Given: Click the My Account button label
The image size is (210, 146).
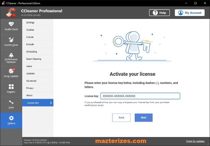Looking at the screenshot, I should pyautogui.click(x=193, y=13).
